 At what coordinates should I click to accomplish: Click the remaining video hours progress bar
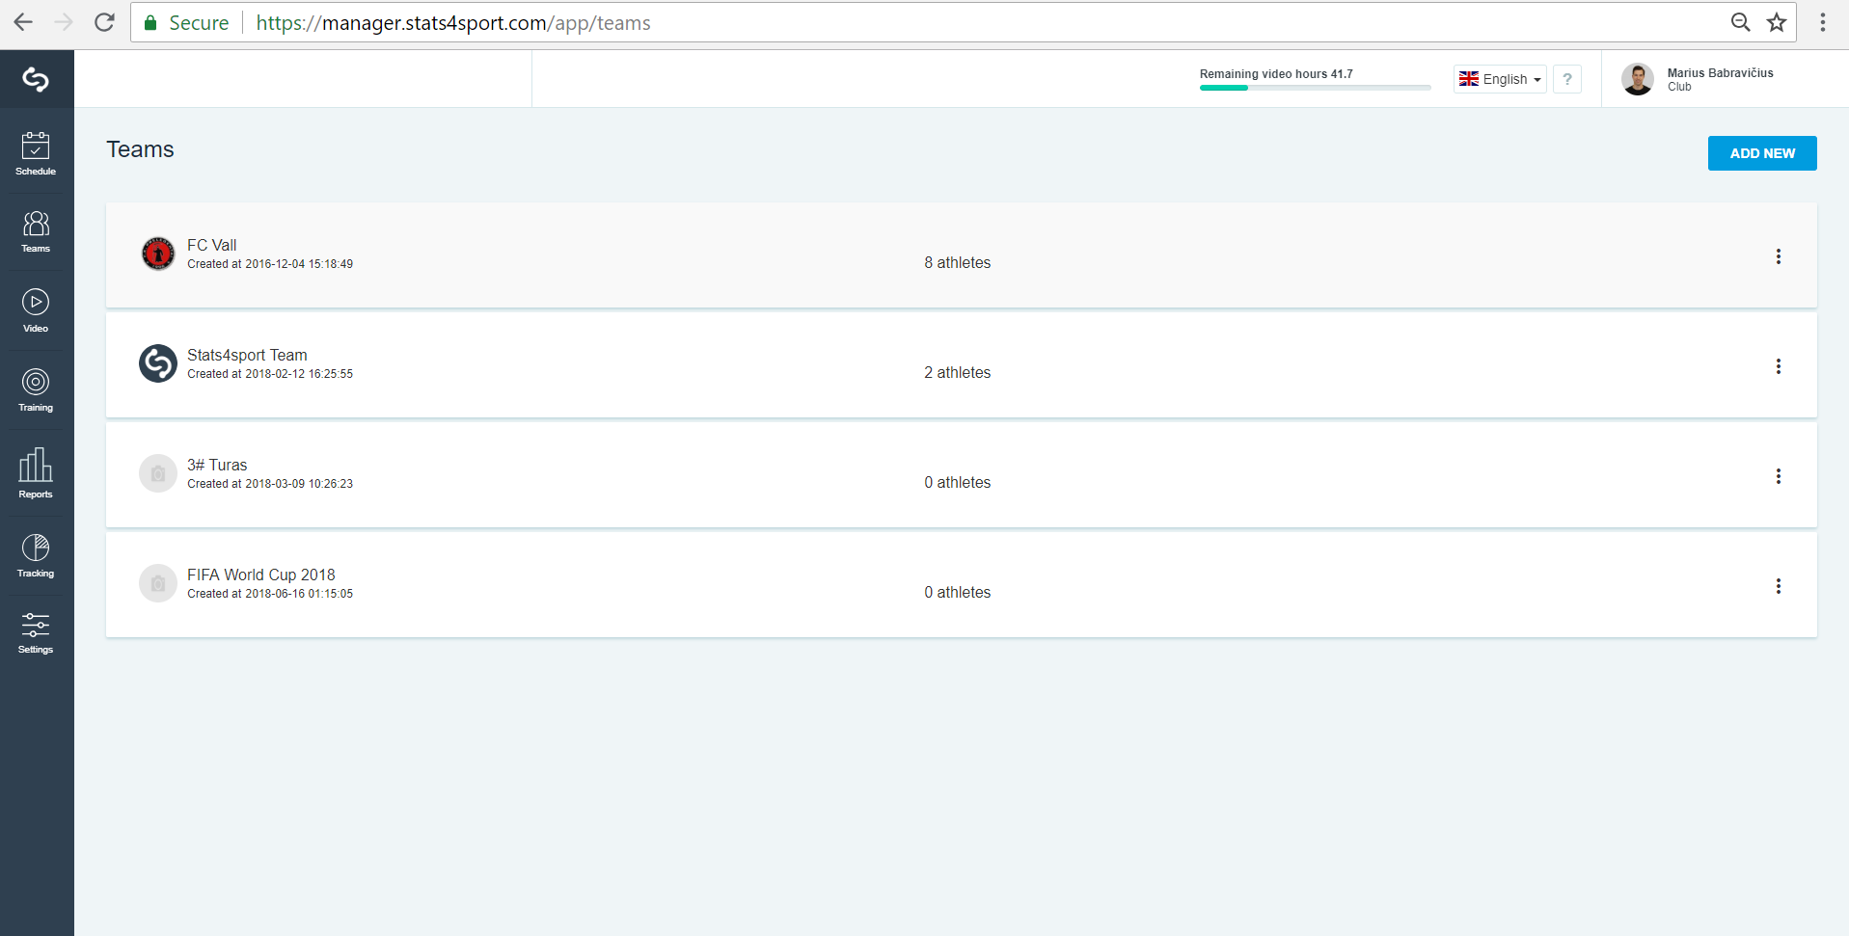pyautogui.click(x=1315, y=88)
